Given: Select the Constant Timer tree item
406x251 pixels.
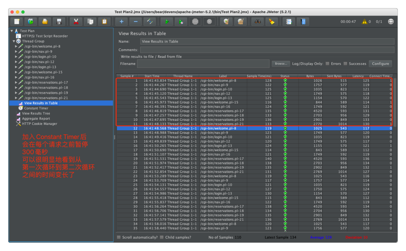Looking at the screenshot, I should [x=36, y=108].
